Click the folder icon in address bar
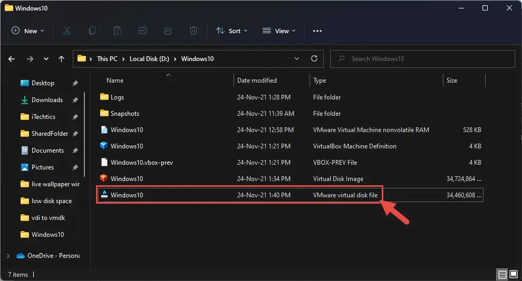This screenshot has width=522, height=281. click(x=82, y=58)
